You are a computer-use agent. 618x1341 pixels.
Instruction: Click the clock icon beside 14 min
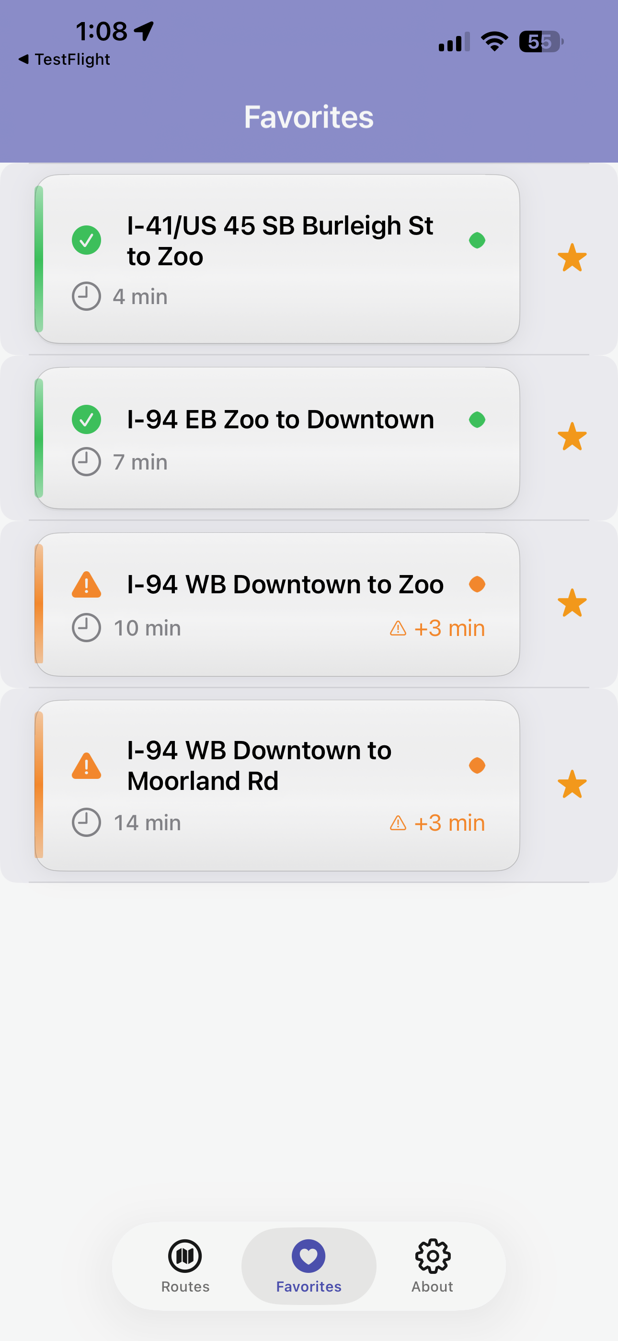click(x=86, y=823)
